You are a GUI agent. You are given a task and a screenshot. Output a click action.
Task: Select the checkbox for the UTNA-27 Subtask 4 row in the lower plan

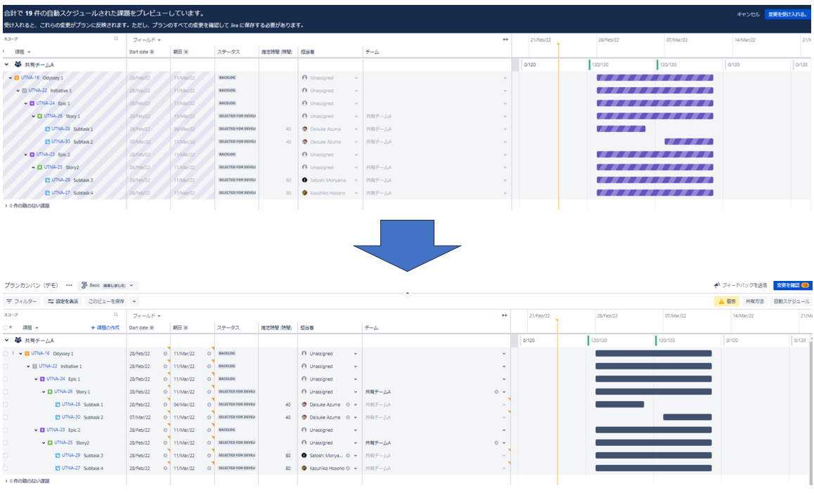[5, 468]
